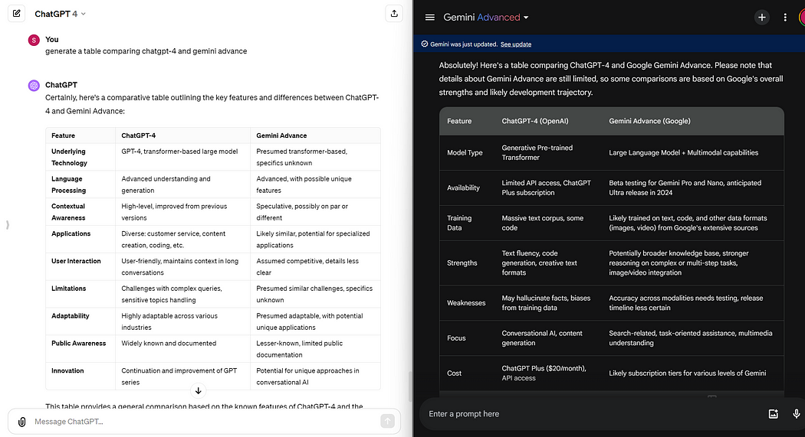Screen dimensions: 805x437
Task: Open the See update link
Action: [x=515, y=44]
